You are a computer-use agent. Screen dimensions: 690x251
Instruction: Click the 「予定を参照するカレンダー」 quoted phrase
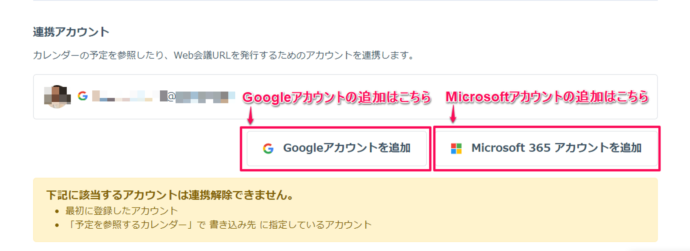click(x=131, y=225)
